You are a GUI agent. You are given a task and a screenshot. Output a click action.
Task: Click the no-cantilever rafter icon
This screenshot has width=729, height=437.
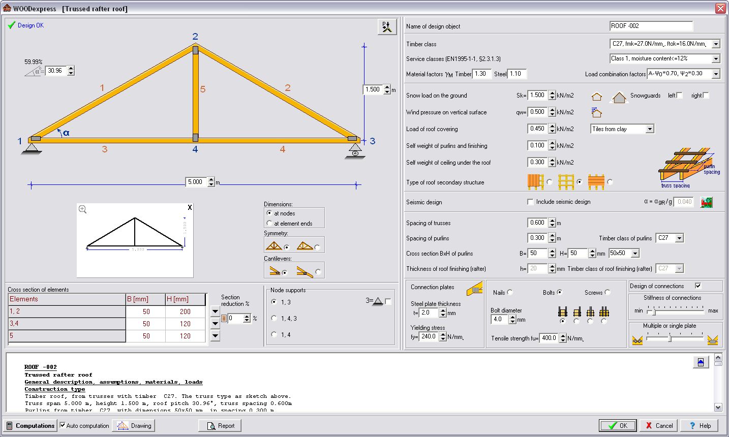pyautogui.click(x=275, y=271)
